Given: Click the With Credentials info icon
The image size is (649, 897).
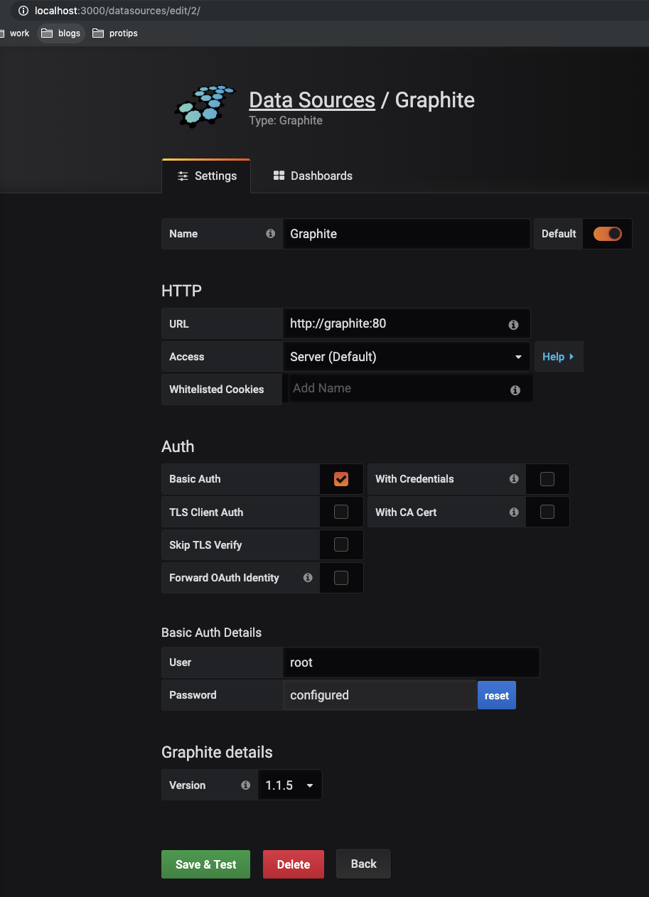Looking at the screenshot, I should tap(514, 479).
